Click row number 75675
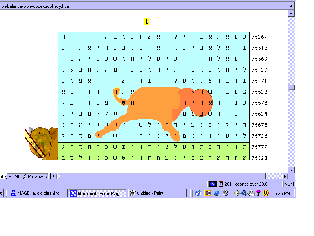This screenshot has width=314, height=236. pos(259,125)
